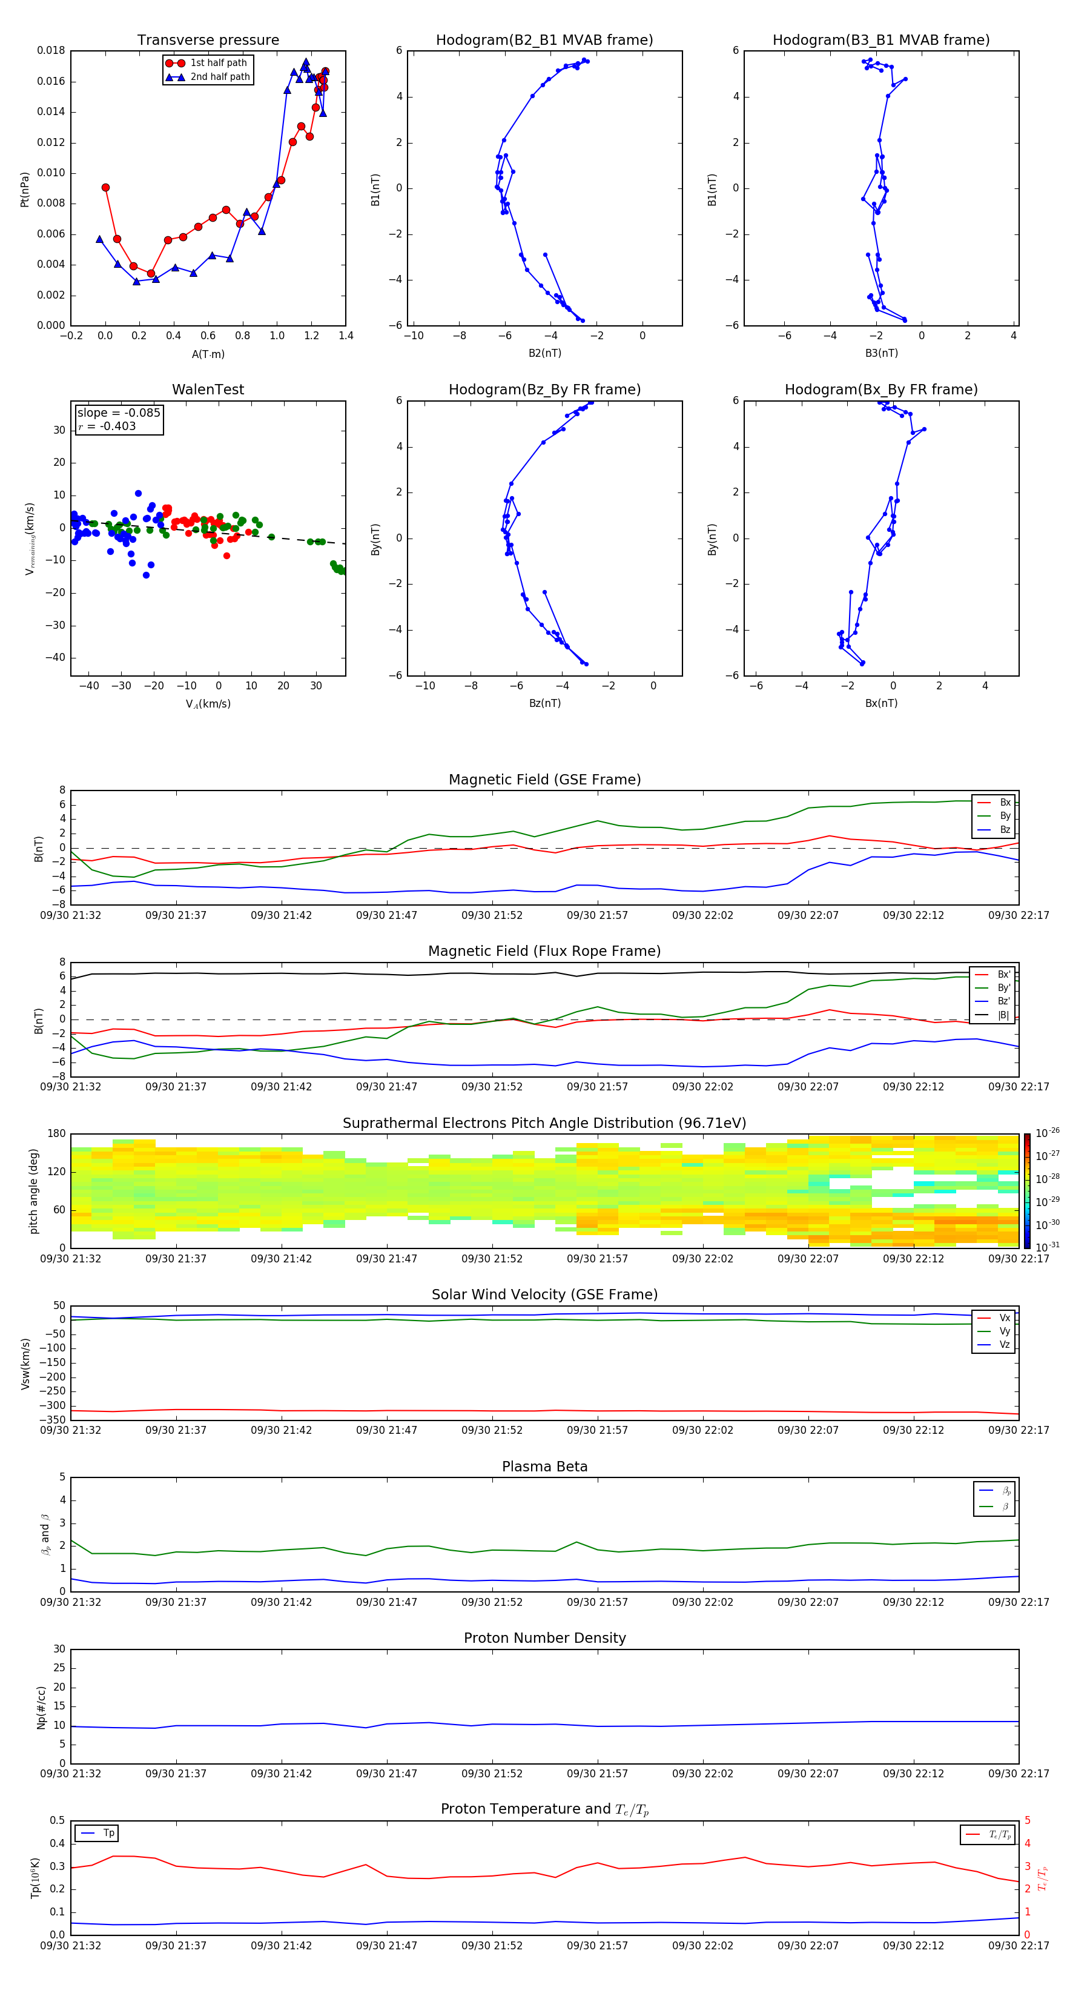Select 'Bz' in GSE magnetic field legend
This screenshot has width=1090, height=1999.
click(x=994, y=830)
